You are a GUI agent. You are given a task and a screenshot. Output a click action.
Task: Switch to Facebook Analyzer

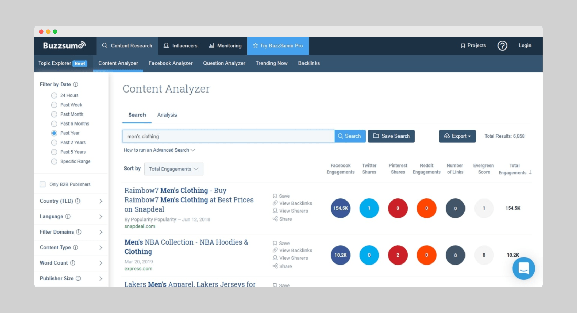[170, 63]
